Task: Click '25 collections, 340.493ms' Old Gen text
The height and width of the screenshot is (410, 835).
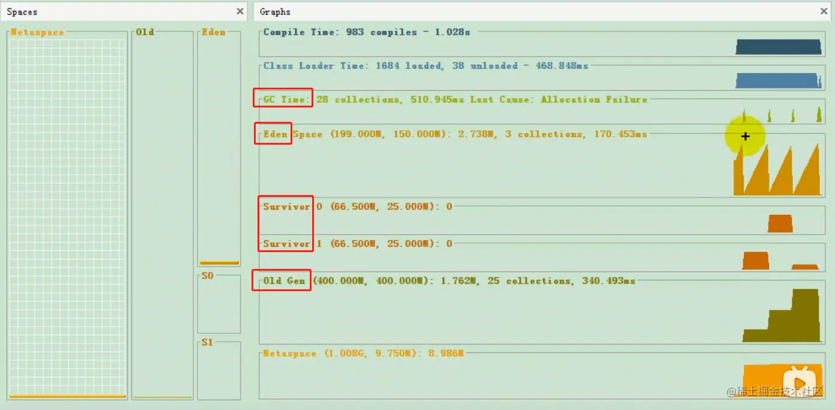Action: click(561, 281)
